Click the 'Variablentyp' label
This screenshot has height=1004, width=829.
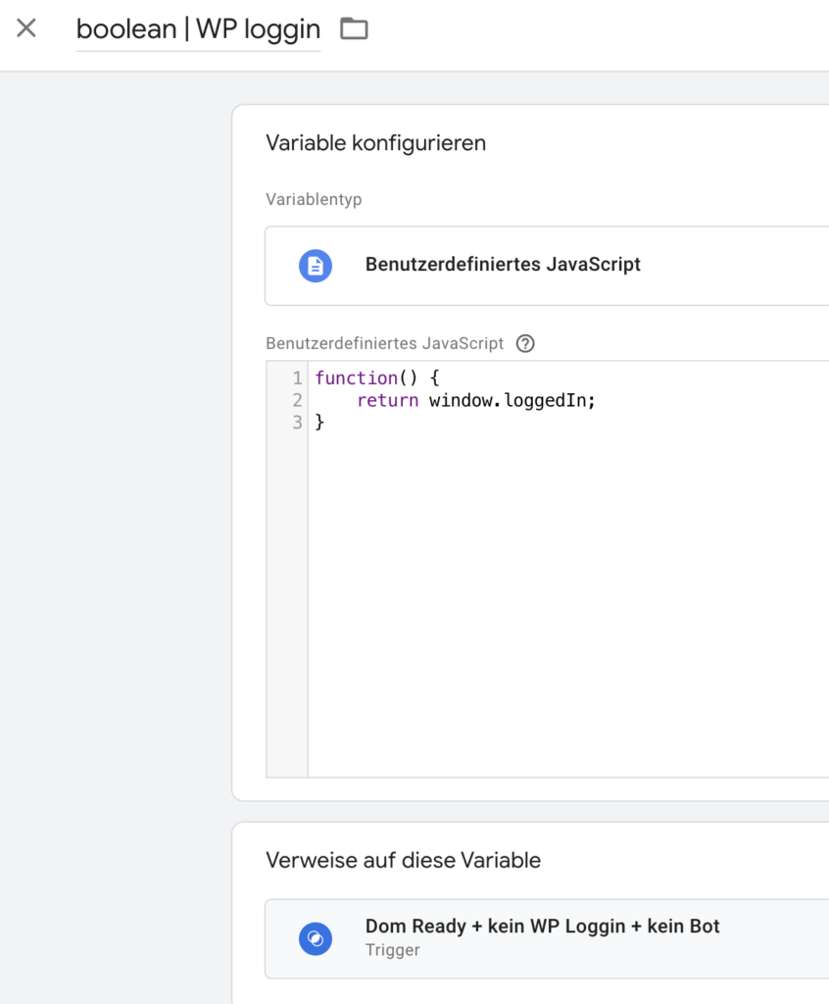point(314,200)
